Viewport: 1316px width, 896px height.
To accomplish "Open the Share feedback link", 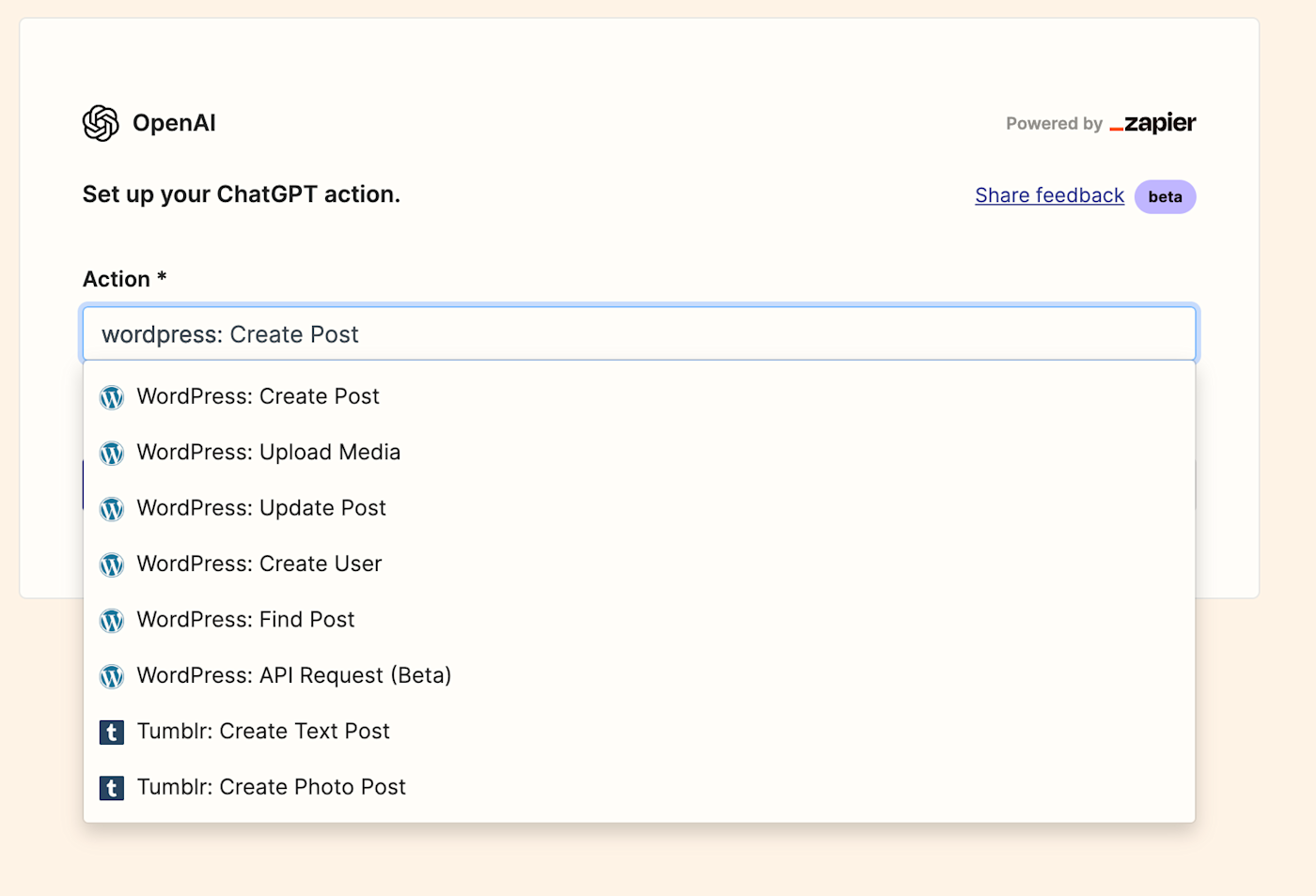I will point(1049,195).
